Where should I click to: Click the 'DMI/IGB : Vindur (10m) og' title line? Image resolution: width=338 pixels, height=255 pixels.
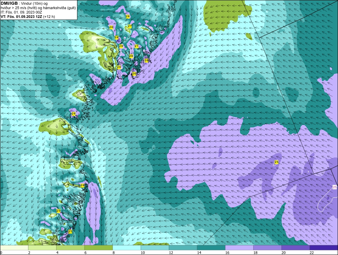24,3
